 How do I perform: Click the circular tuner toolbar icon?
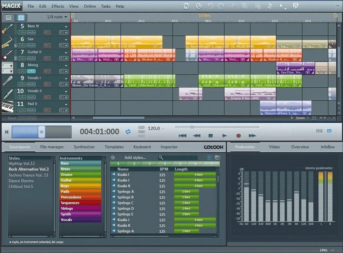coord(199,6)
